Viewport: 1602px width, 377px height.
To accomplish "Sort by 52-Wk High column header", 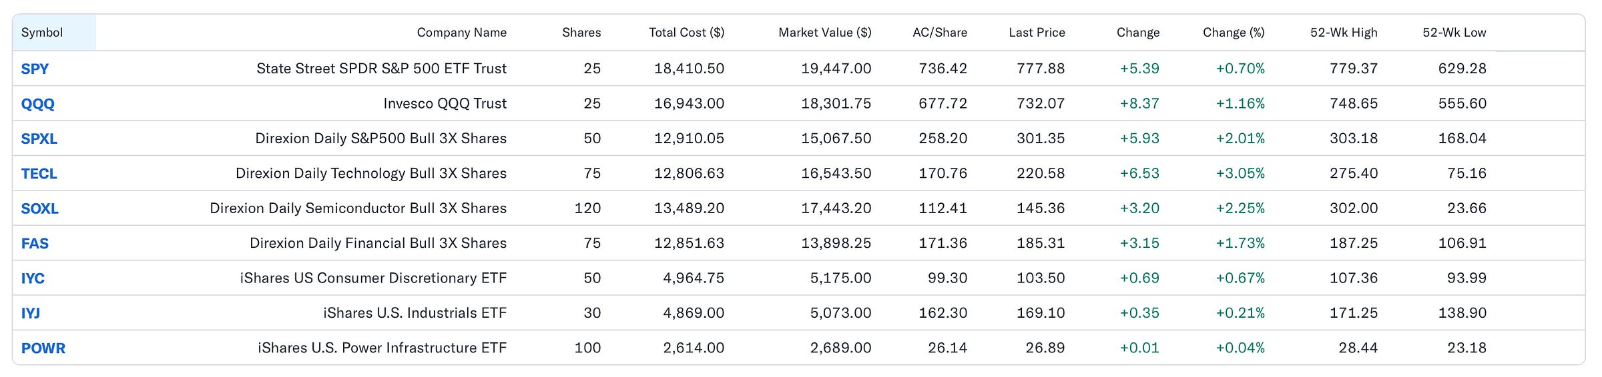I will pyautogui.click(x=1344, y=33).
